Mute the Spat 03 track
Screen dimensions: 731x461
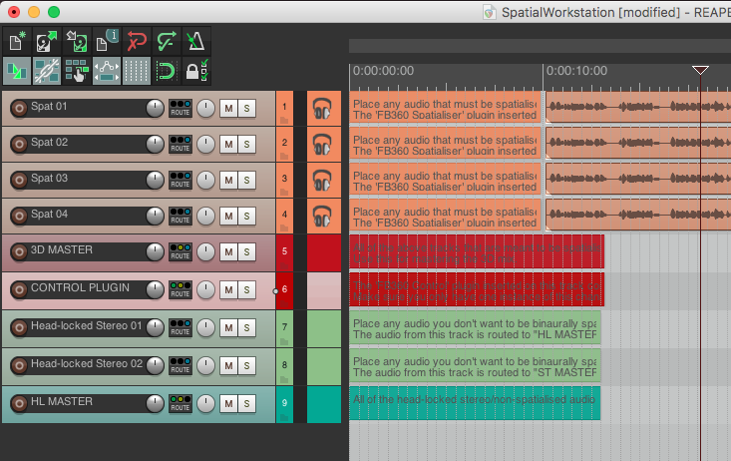point(228,181)
